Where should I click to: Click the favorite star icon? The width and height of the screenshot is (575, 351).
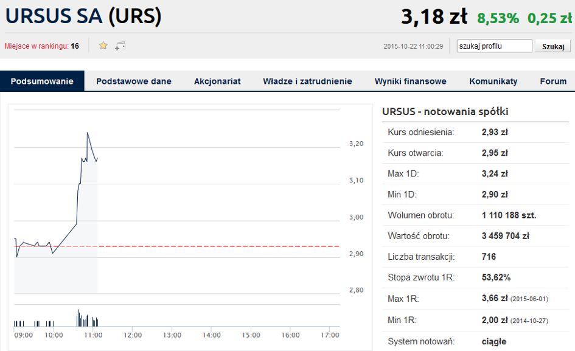tap(103, 46)
